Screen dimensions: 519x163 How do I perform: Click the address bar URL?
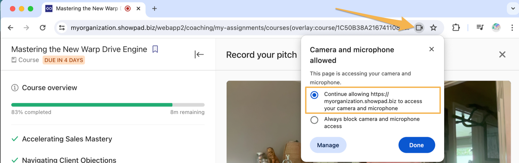[239, 27]
